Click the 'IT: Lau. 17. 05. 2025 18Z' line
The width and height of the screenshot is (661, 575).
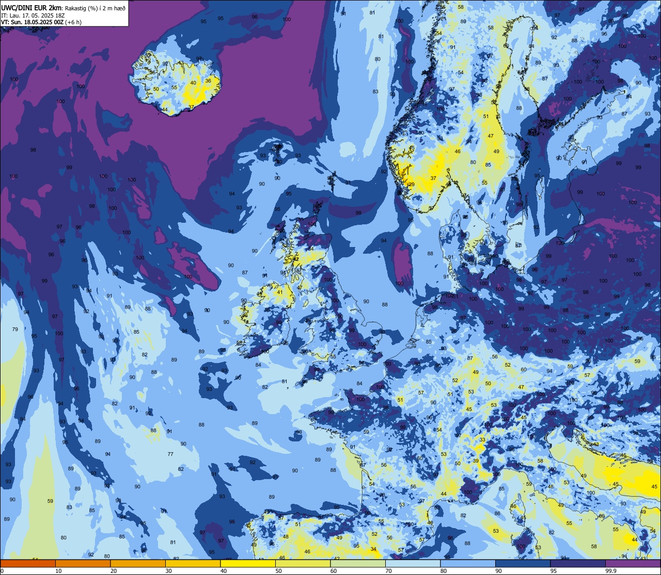click(x=33, y=15)
